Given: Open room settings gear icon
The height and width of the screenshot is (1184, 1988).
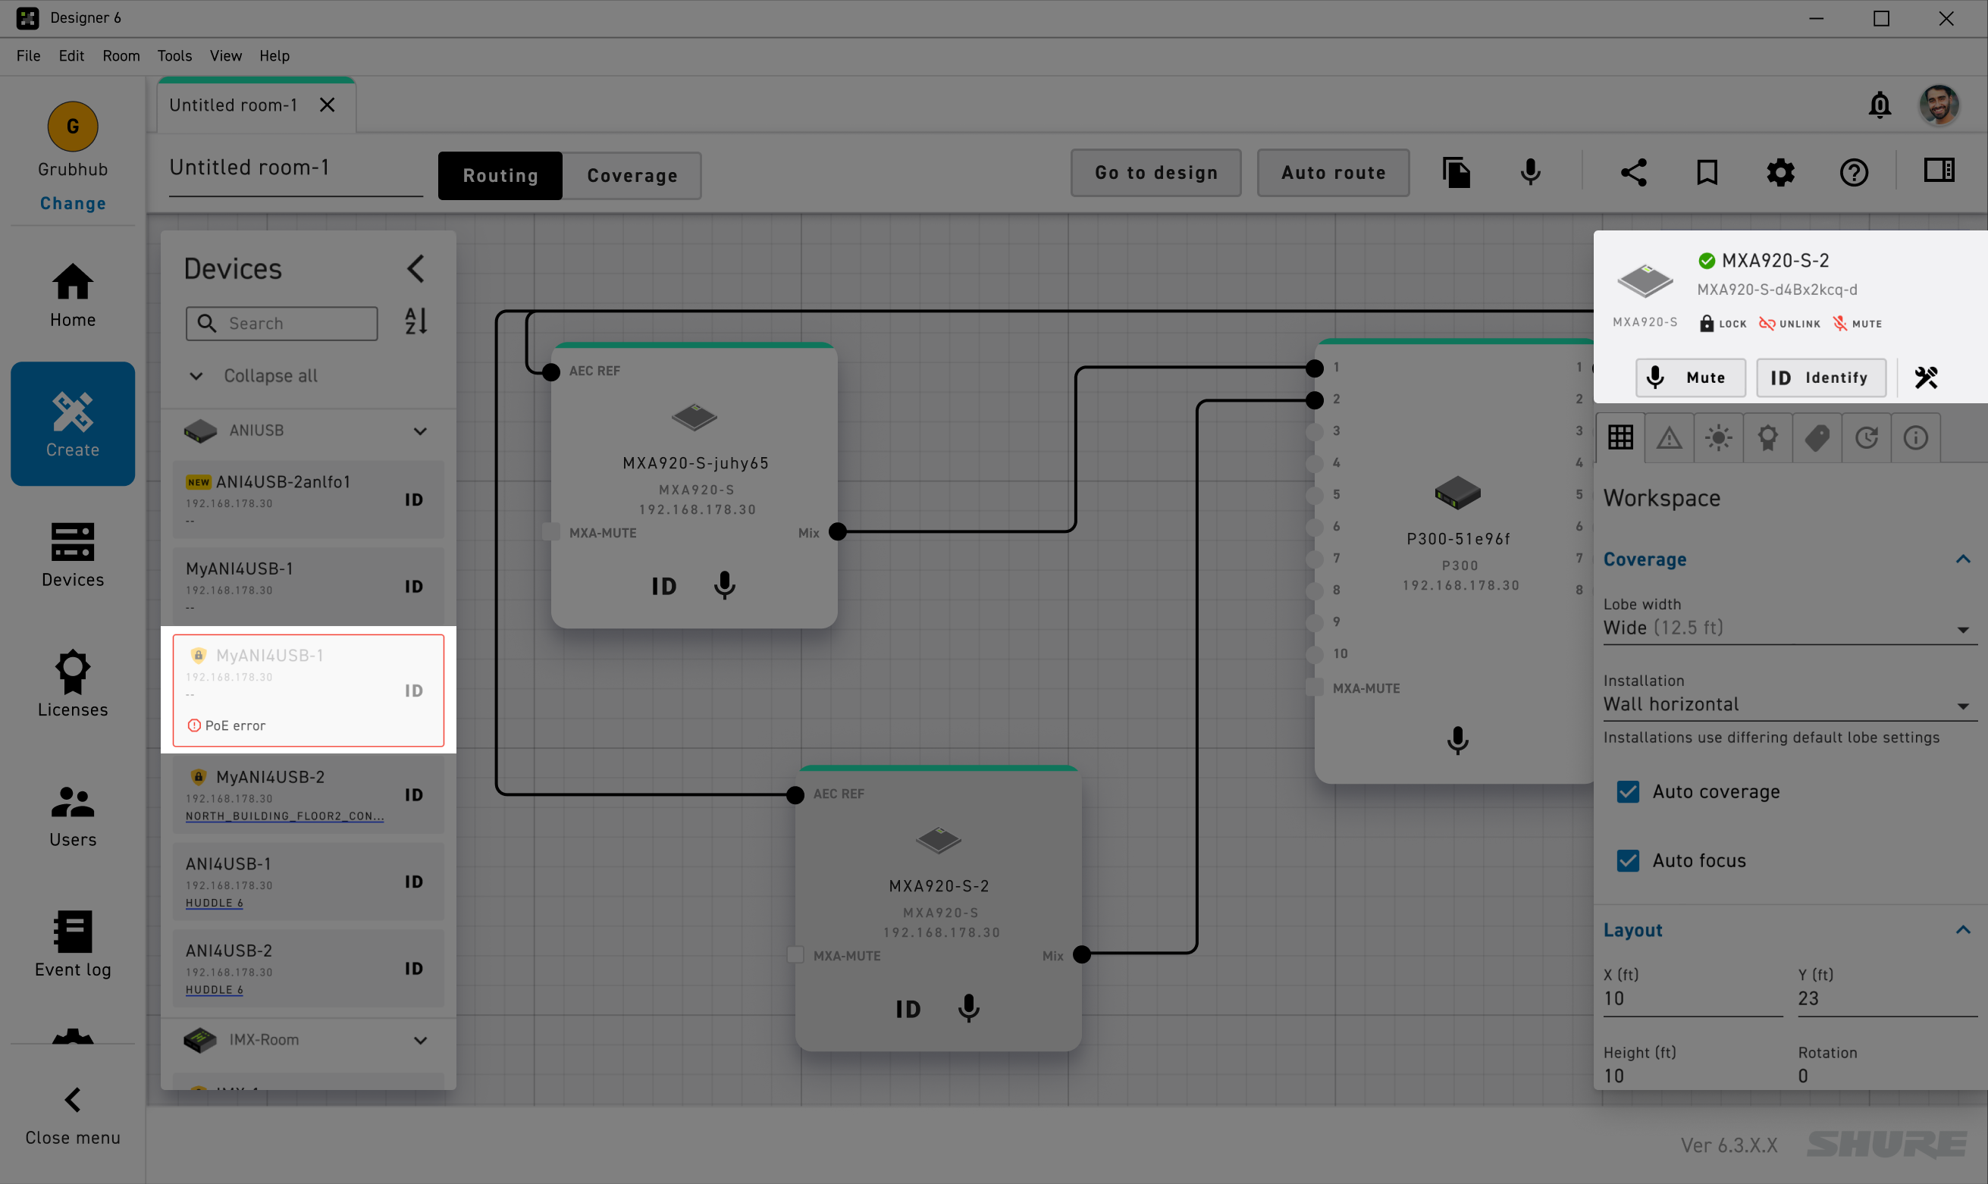Looking at the screenshot, I should pos(1780,172).
